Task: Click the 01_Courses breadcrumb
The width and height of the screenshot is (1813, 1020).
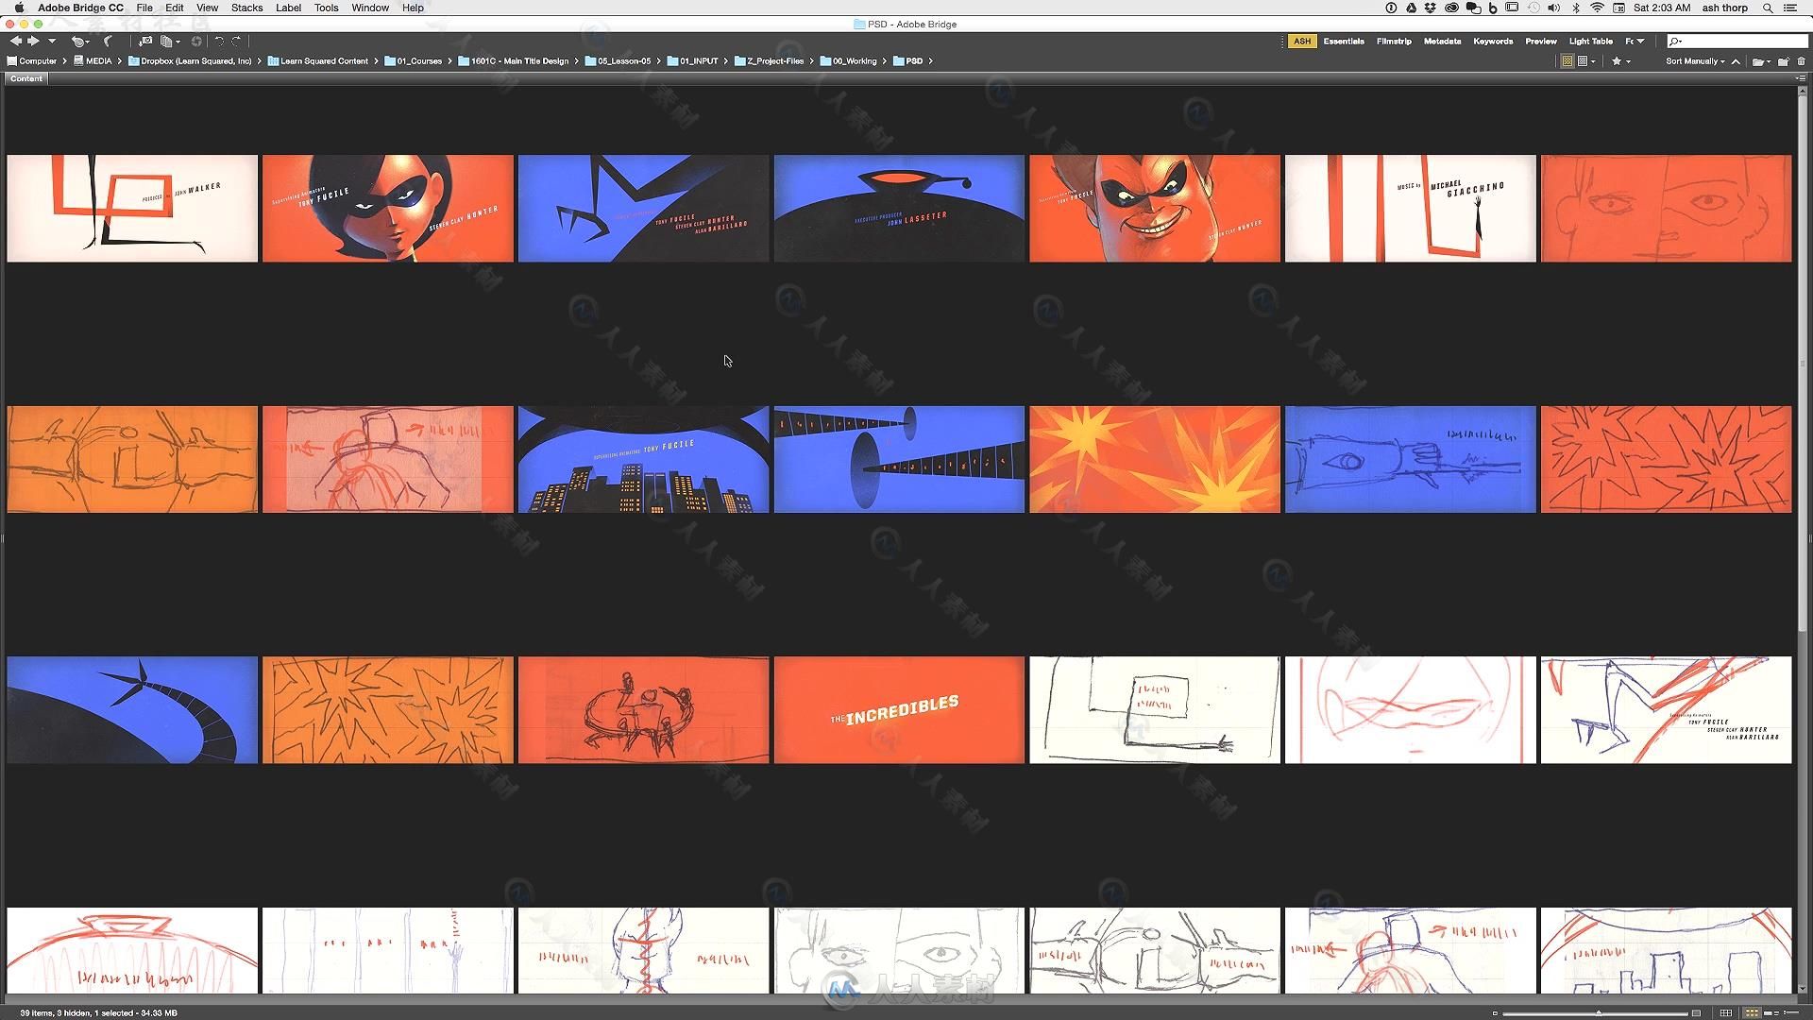Action: pos(414,61)
